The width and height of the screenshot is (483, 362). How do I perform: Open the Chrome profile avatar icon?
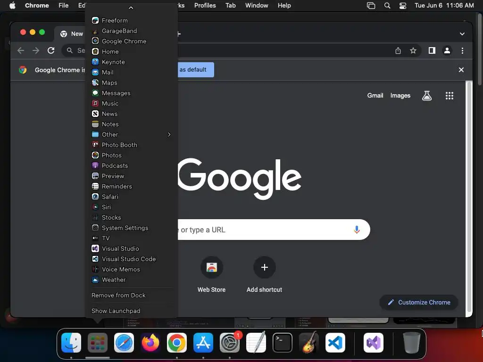coord(447,50)
